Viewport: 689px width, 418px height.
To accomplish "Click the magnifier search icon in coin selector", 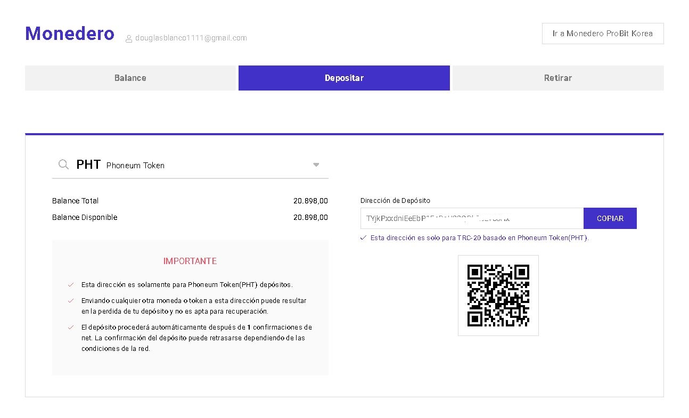I will click(x=63, y=165).
